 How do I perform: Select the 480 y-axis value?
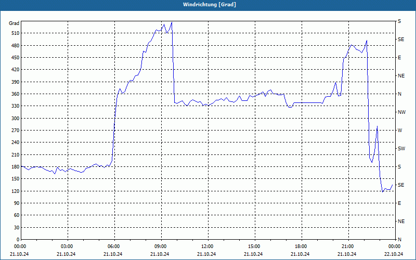pyautogui.click(x=16, y=46)
